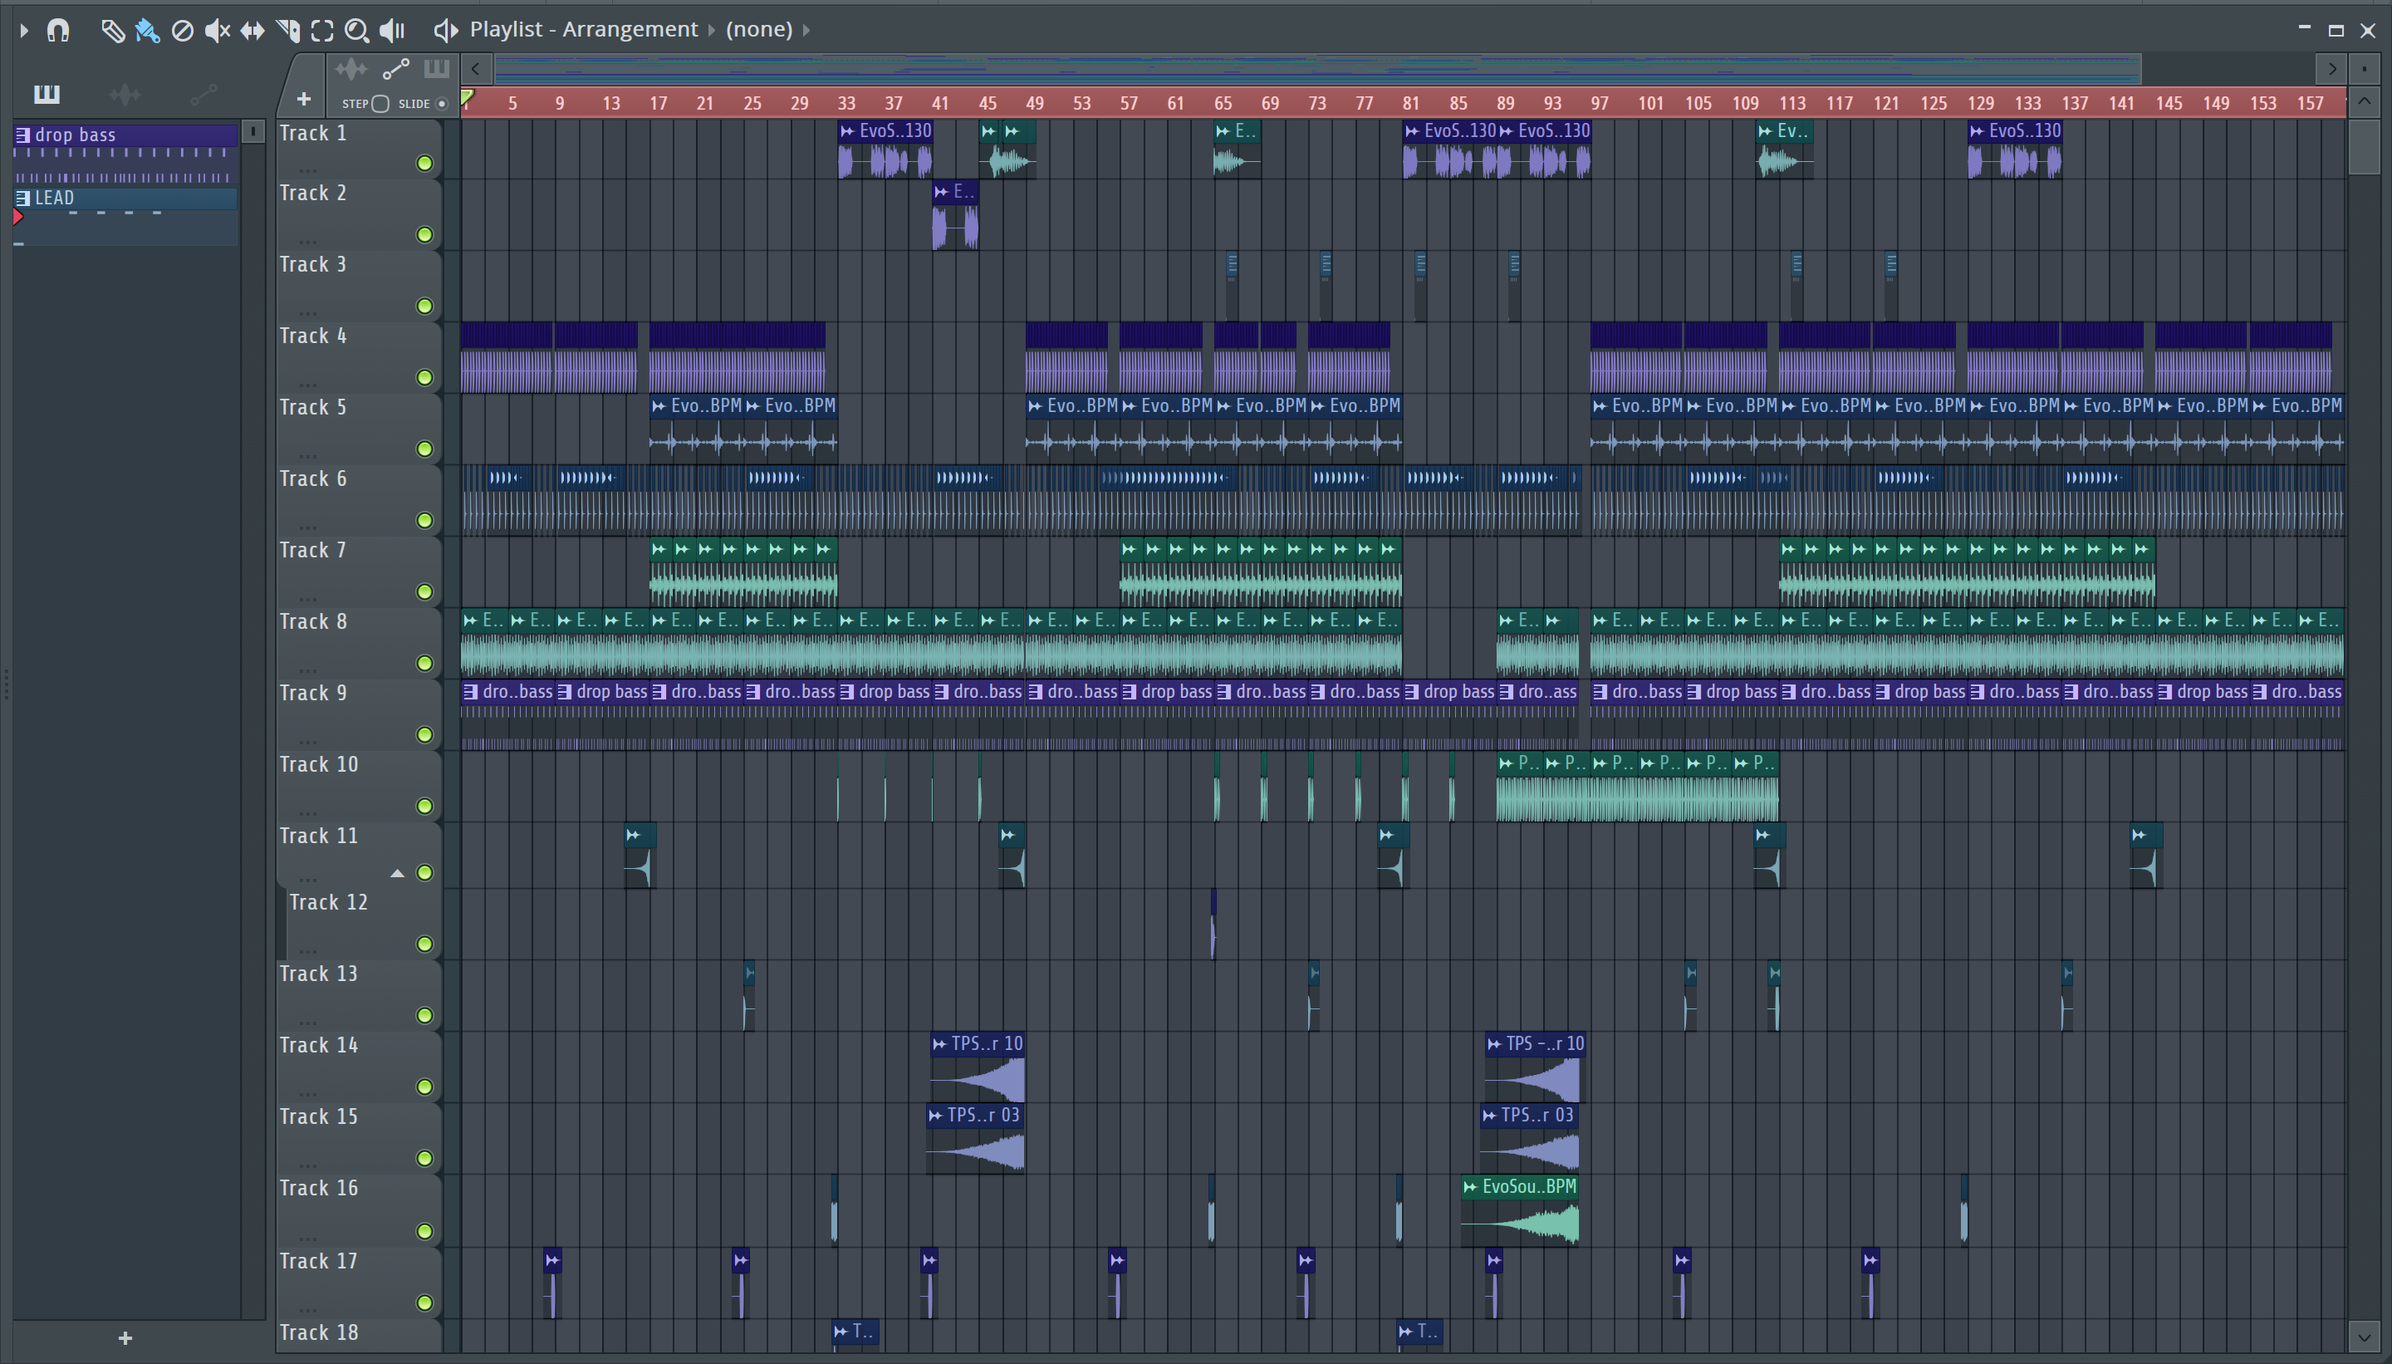Select the Slip tool double-arrow icon
Viewport: 2392px width, 1364px height.
pos(252,31)
